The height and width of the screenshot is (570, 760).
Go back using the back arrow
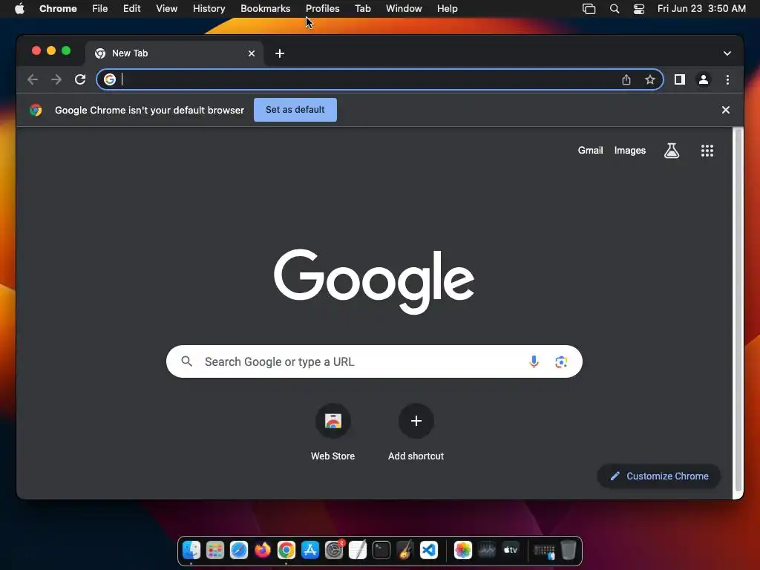click(33, 79)
